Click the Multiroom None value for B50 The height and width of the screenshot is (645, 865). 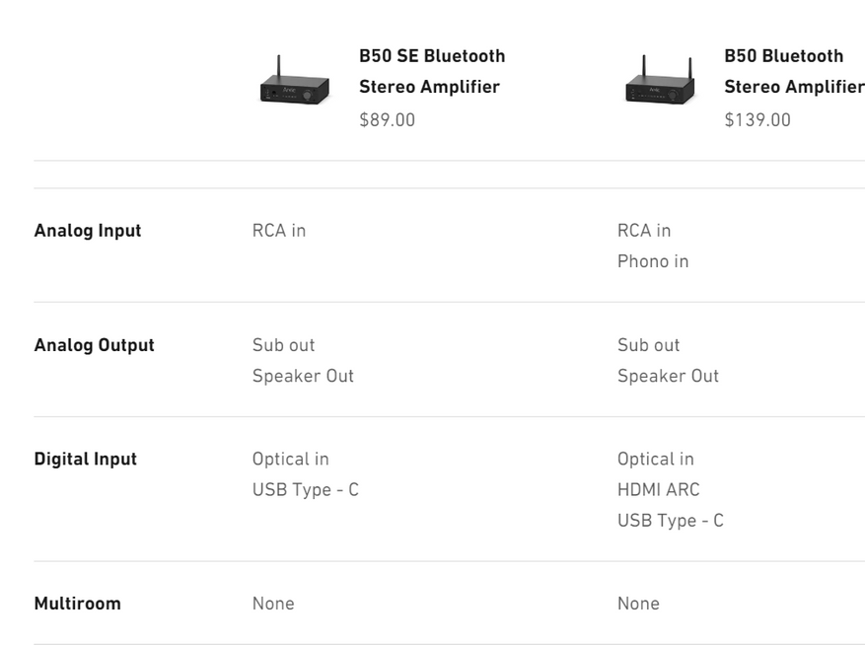point(638,603)
